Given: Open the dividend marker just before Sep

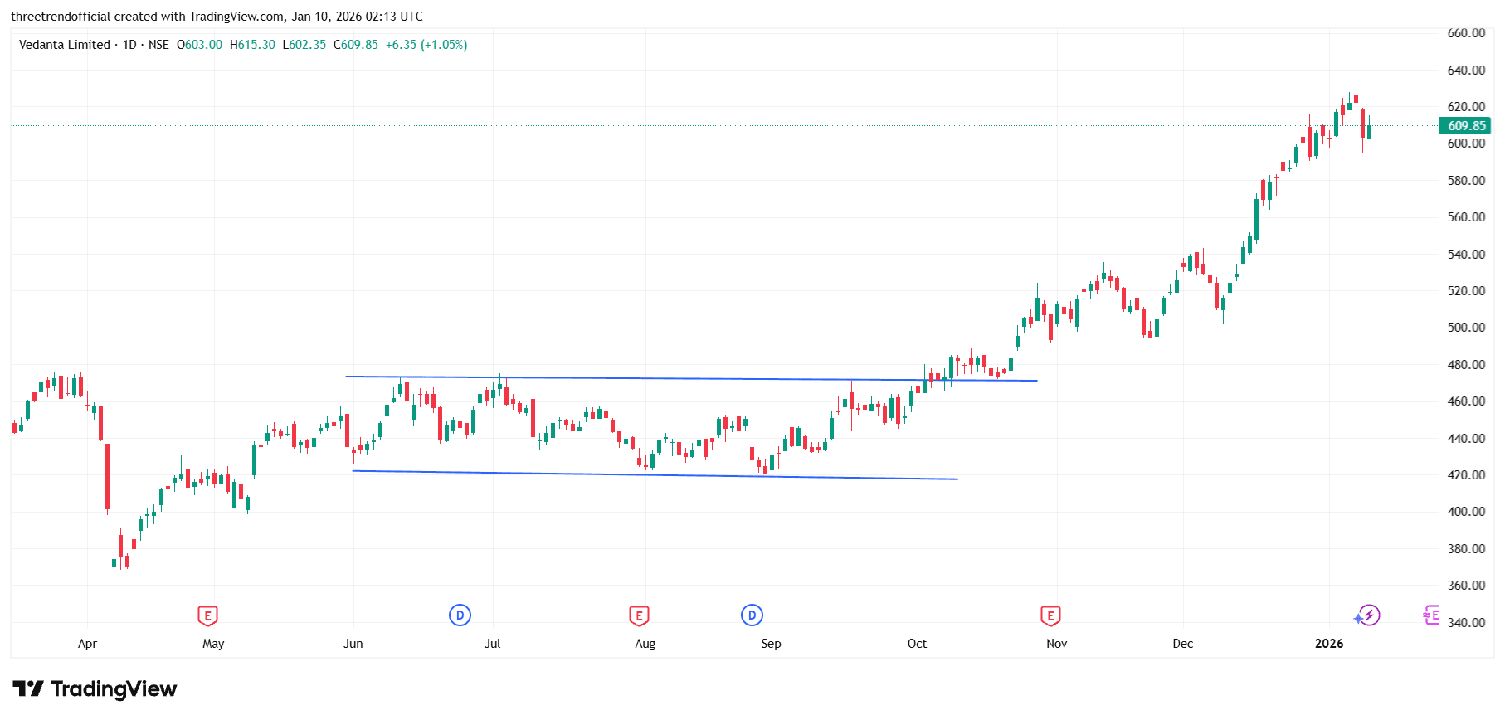Looking at the screenshot, I should 752,615.
